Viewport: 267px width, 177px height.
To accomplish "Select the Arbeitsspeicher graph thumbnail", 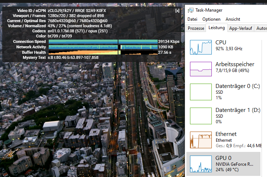I will (201, 69).
